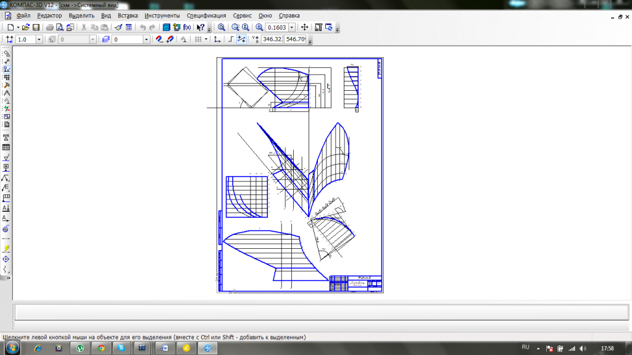The height and width of the screenshot is (355, 632).
Task: Copy properties with the brush icon
Action: point(118,27)
